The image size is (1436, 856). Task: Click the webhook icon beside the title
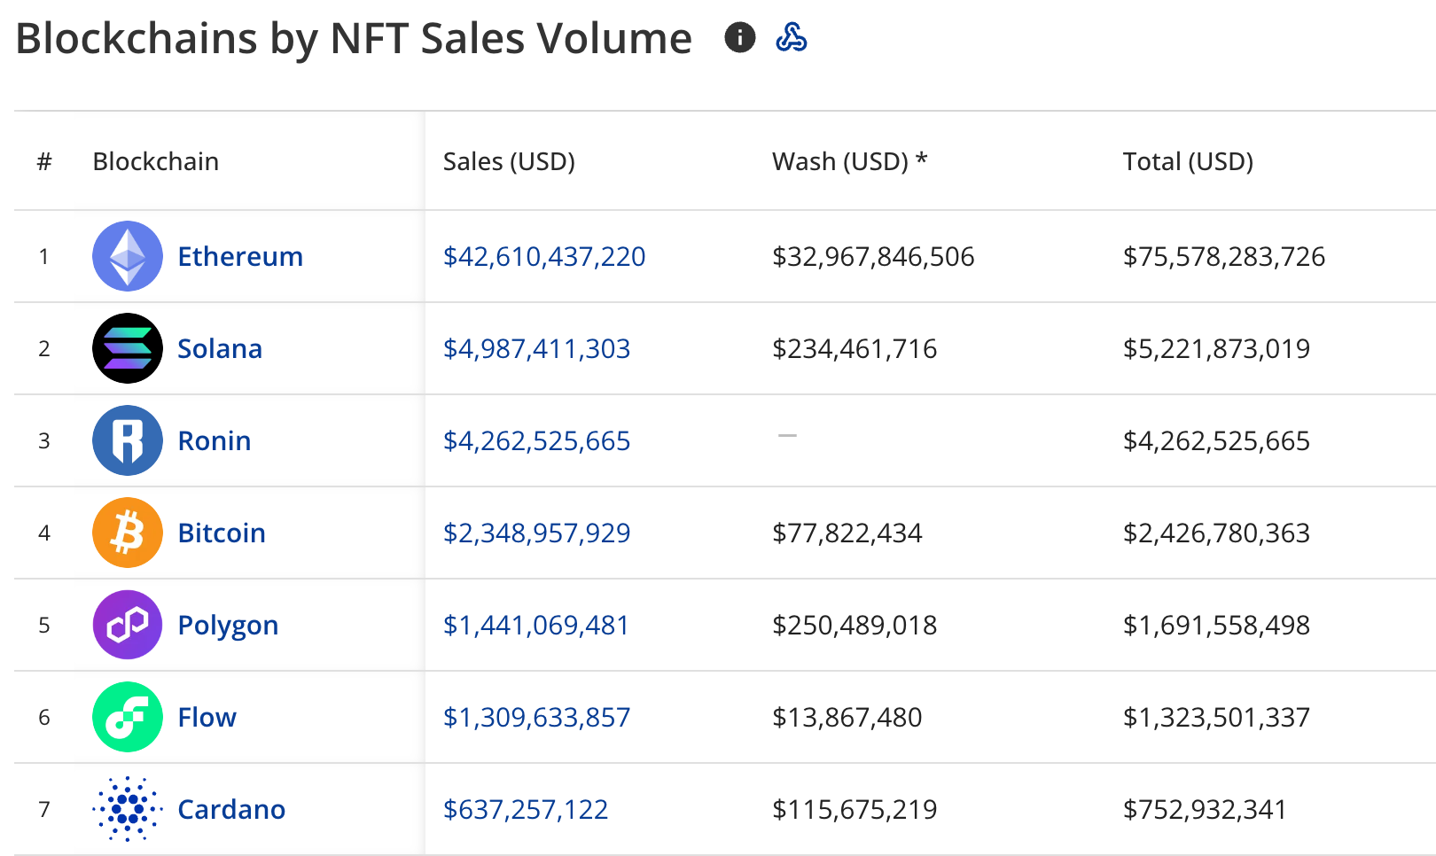click(792, 37)
